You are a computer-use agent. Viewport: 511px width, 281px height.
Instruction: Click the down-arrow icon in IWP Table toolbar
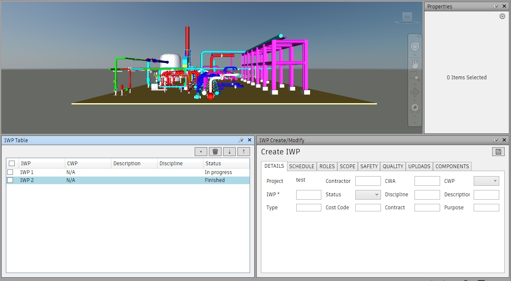(229, 151)
